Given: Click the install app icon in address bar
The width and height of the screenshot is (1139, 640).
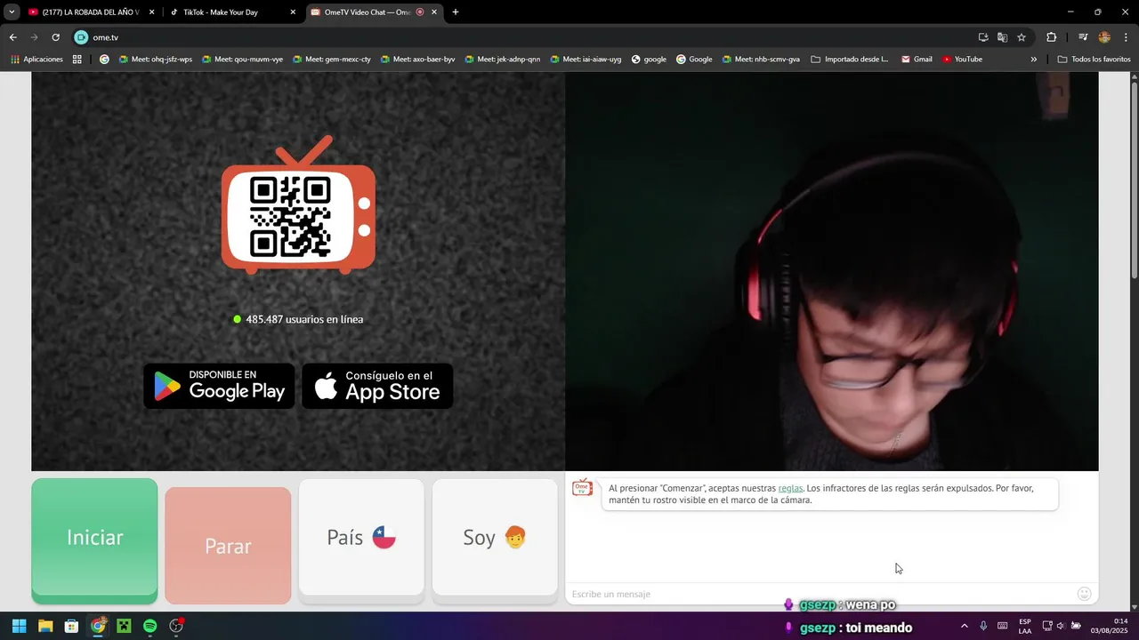Looking at the screenshot, I should point(983,37).
